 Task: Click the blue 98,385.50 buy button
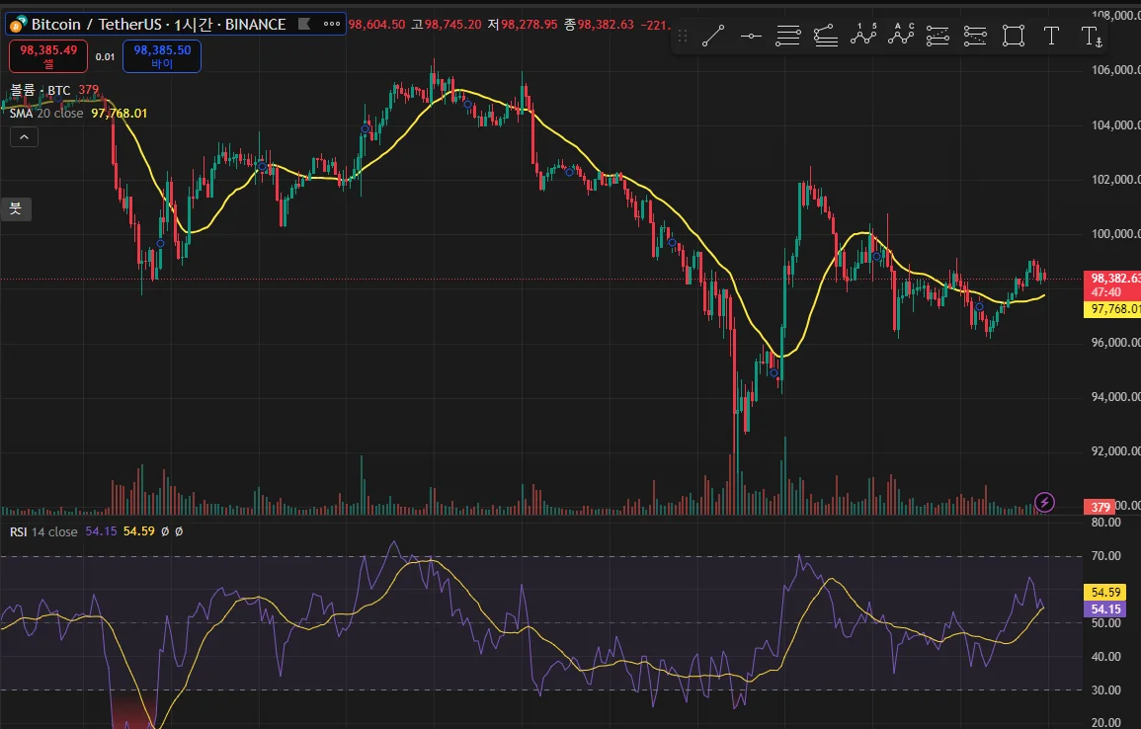[x=162, y=56]
